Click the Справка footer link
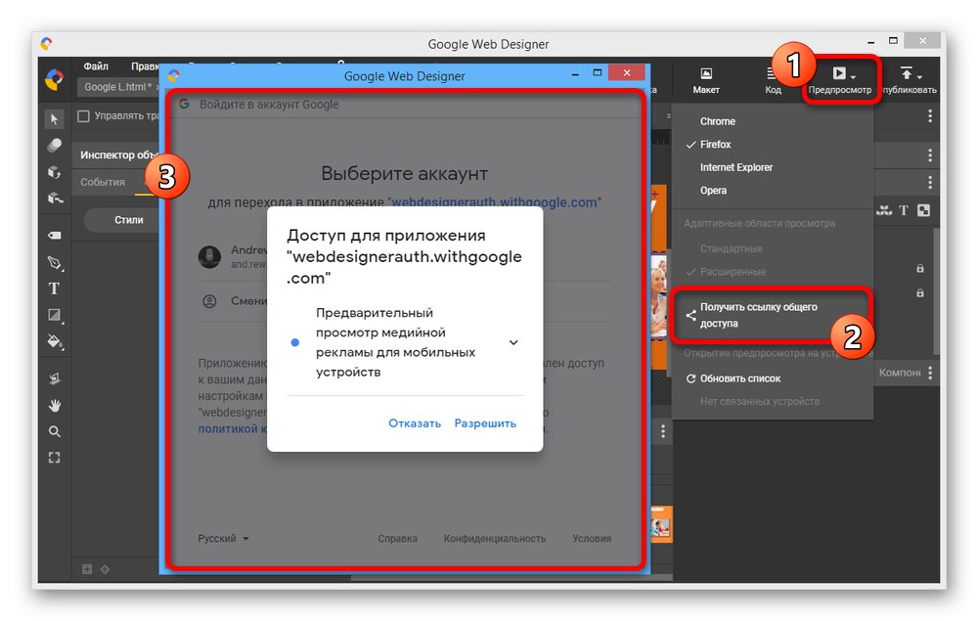 [397, 539]
